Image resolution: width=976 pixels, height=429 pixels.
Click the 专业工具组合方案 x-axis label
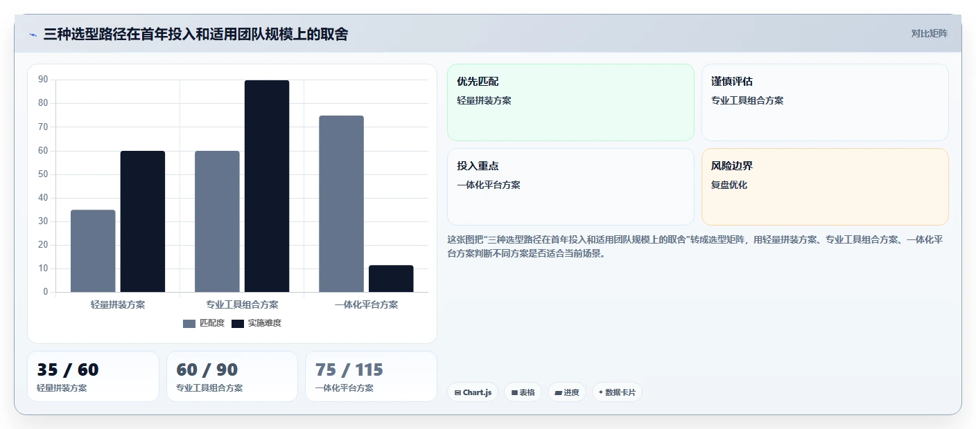242,304
